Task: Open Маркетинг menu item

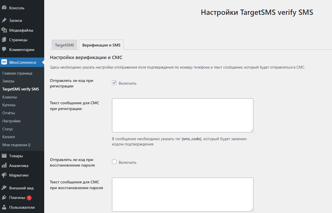Action: click(x=22, y=175)
